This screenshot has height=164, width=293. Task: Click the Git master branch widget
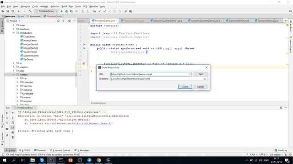[x=276, y=154]
